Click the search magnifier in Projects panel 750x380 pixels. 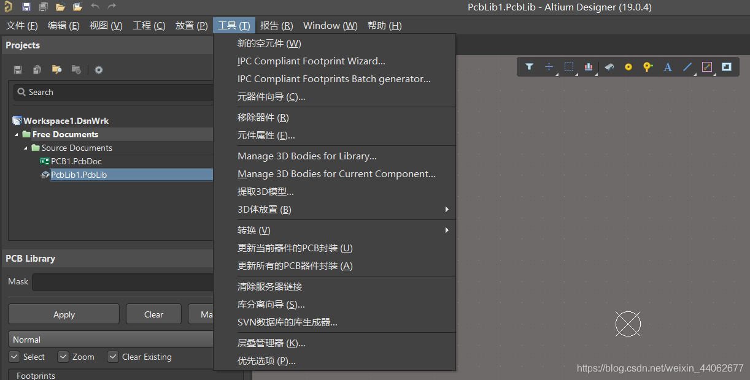(x=21, y=92)
